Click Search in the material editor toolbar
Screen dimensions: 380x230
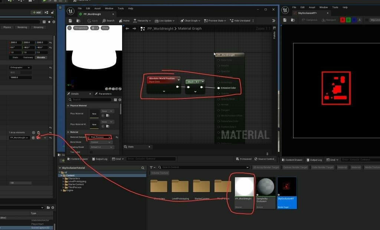click(x=108, y=21)
